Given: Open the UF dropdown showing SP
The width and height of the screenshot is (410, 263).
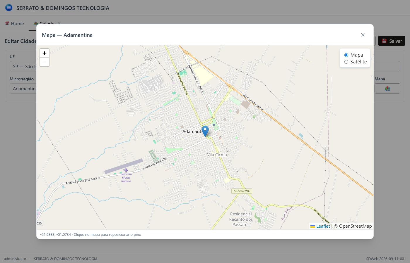Looking at the screenshot, I should pyautogui.click(x=23, y=66).
